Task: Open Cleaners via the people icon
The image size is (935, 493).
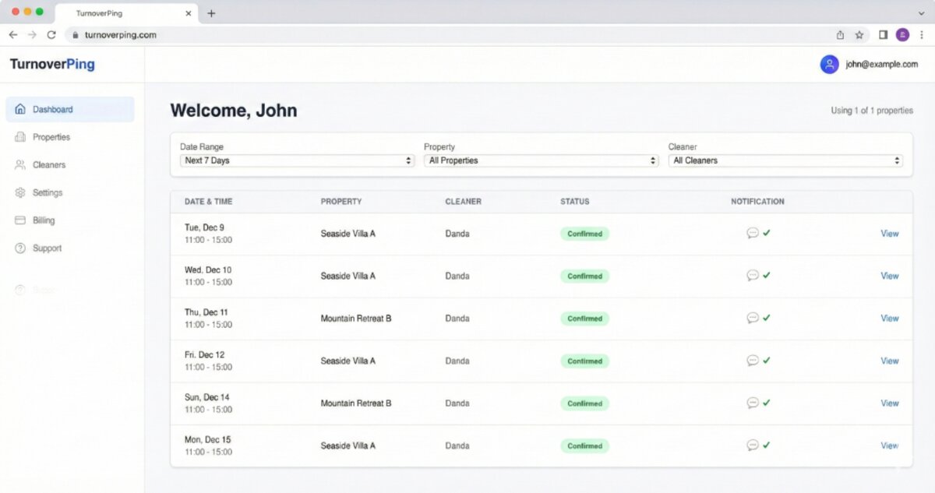Action: click(x=20, y=164)
